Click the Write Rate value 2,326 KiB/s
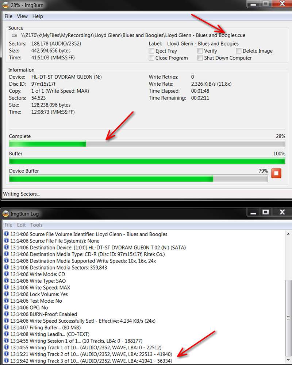292x365 pixels. coord(211,84)
